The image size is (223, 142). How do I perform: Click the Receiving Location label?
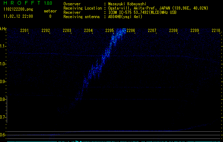coord(83,8)
